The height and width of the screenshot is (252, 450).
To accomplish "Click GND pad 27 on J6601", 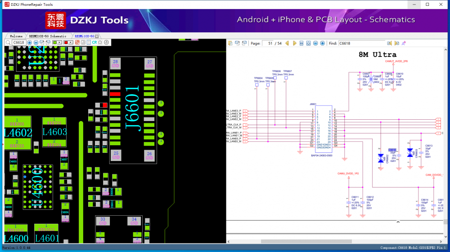I will [x=149, y=64].
